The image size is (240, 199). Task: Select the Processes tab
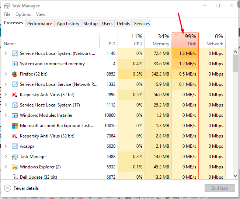click(13, 23)
